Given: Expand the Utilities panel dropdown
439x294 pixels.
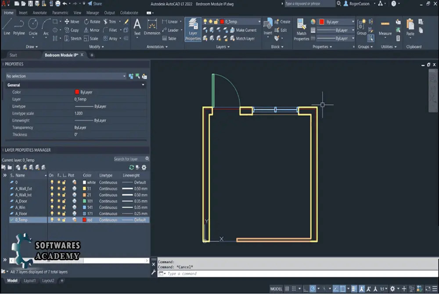Looking at the screenshot, I should coord(389,47).
